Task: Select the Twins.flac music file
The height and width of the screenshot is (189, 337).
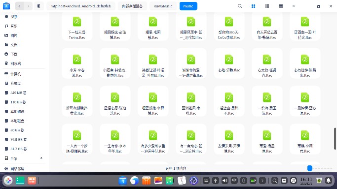Action: (77, 26)
